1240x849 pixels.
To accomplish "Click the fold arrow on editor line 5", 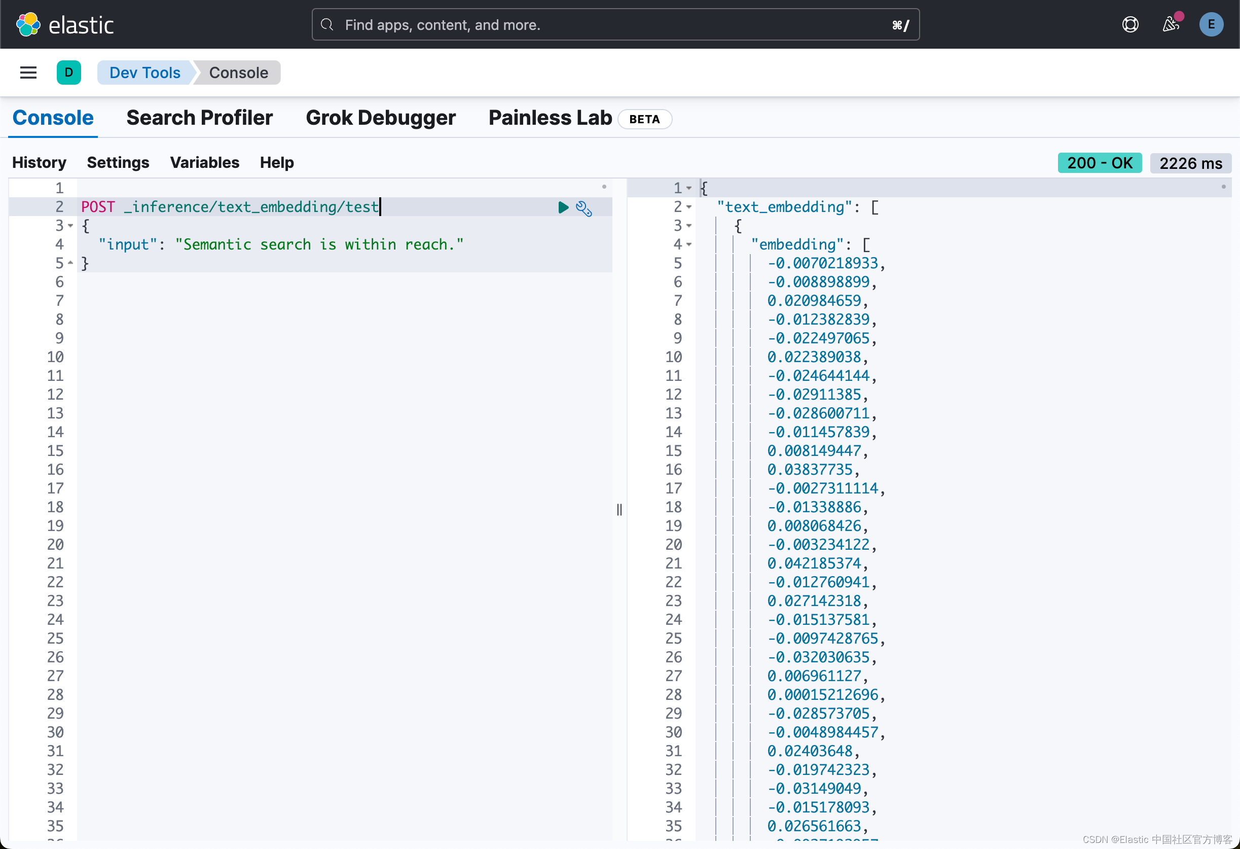I will pos(70,263).
